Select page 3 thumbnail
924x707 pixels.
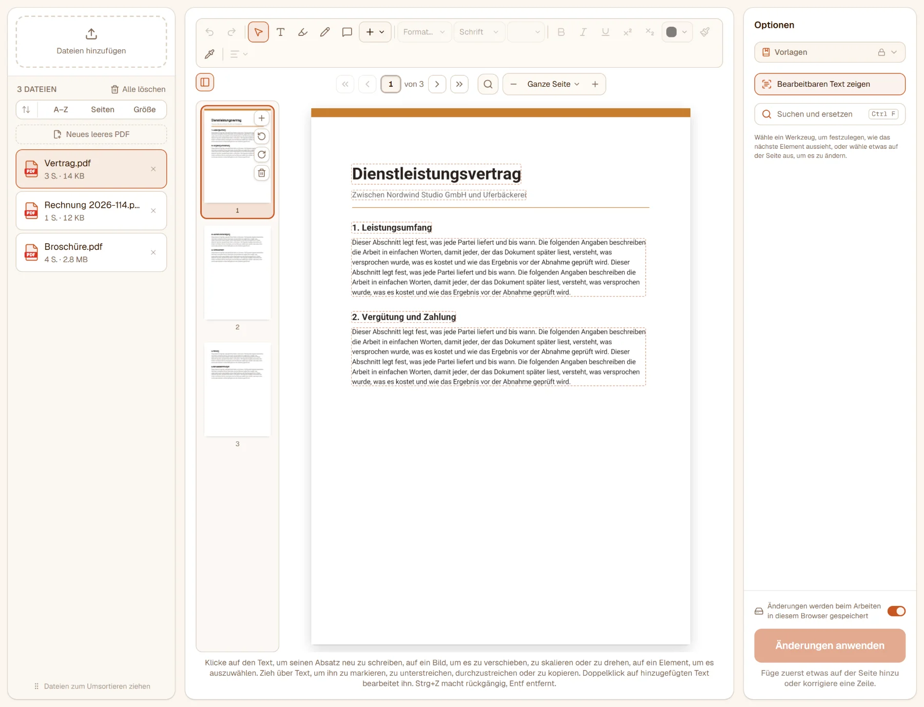237,389
